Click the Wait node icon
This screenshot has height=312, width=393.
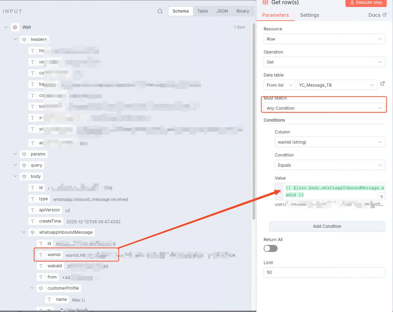click(15, 27)
